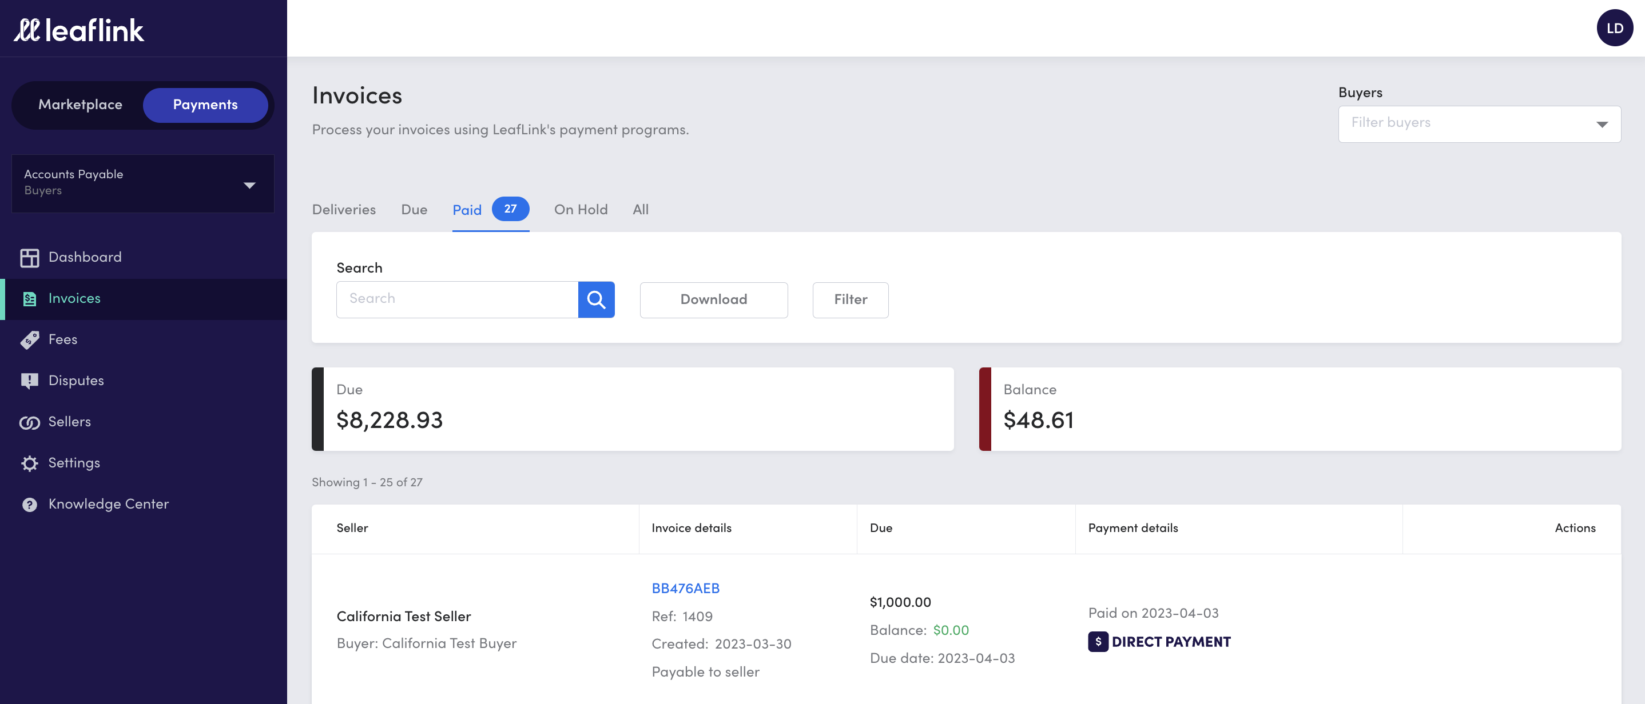Click the Disputes alert icon
The image size is (1645, 704).
click(29, 381)
